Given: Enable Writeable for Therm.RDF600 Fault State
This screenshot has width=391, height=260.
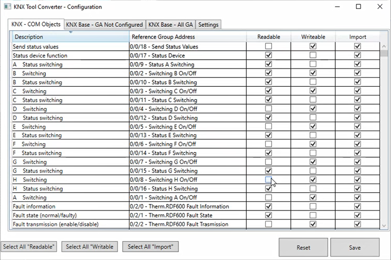Looking at the screenshot, I should (x=313, y=215).
